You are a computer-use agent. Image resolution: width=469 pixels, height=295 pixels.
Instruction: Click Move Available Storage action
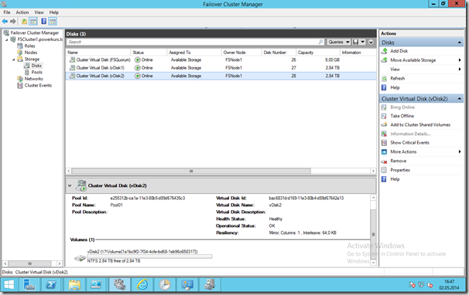pyautogui.click(x=413, y=60)
